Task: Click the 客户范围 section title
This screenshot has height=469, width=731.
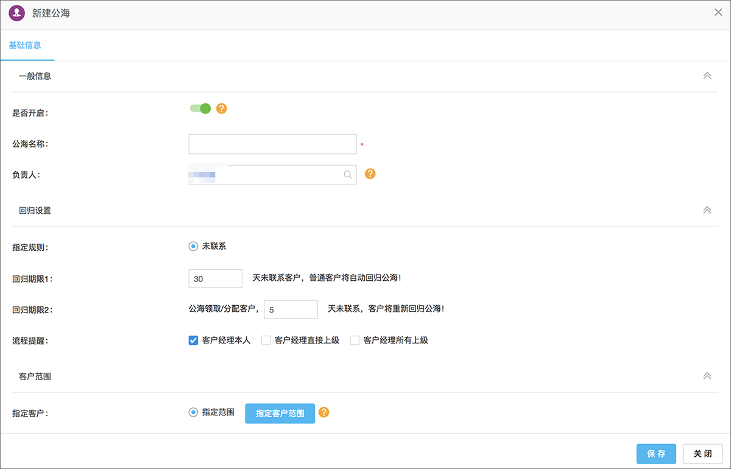Action: coord(35,376)
